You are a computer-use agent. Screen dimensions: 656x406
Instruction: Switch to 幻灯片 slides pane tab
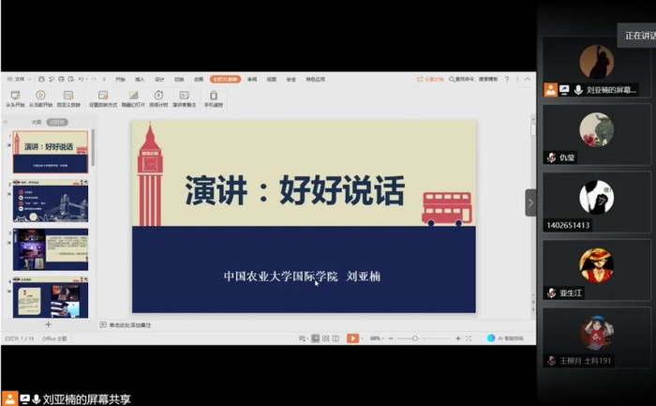57,122
